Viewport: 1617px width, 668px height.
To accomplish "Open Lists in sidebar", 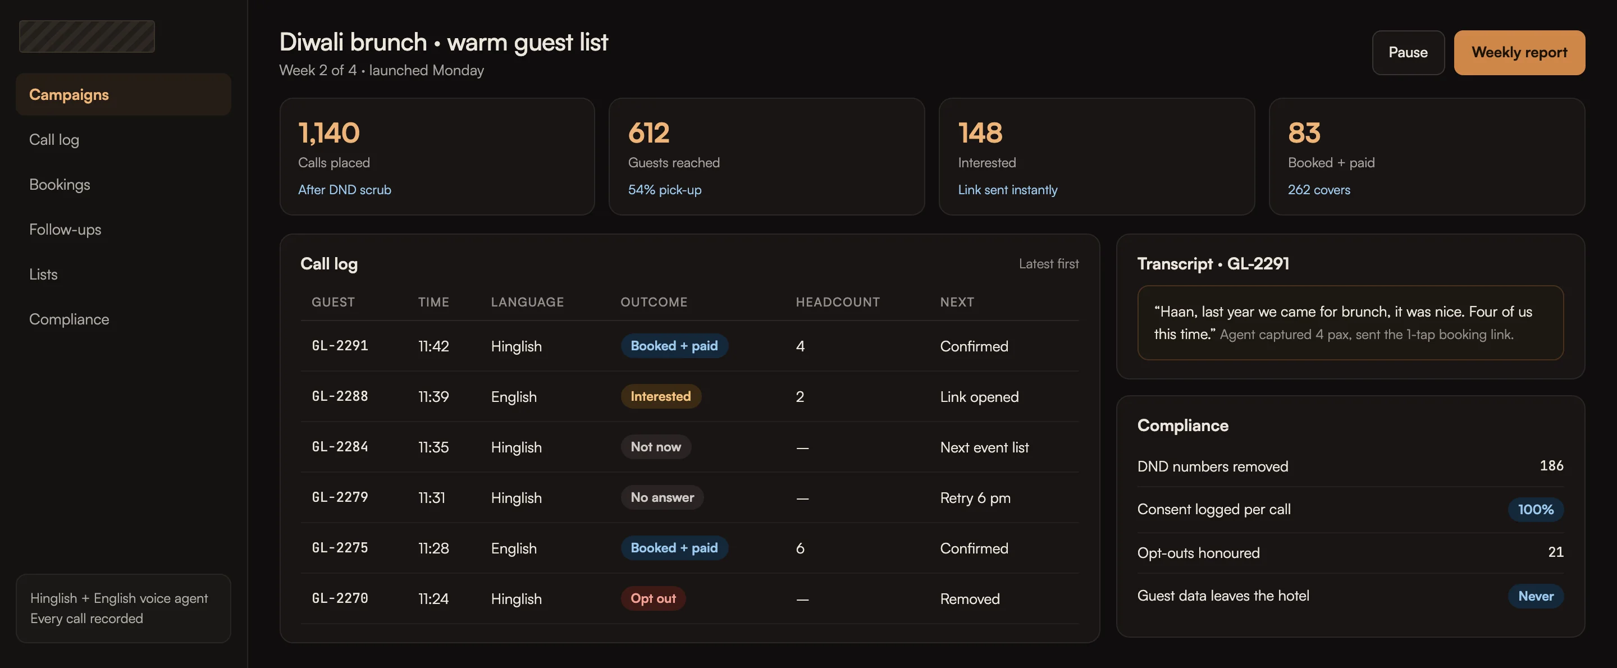I will coord(123,274).
